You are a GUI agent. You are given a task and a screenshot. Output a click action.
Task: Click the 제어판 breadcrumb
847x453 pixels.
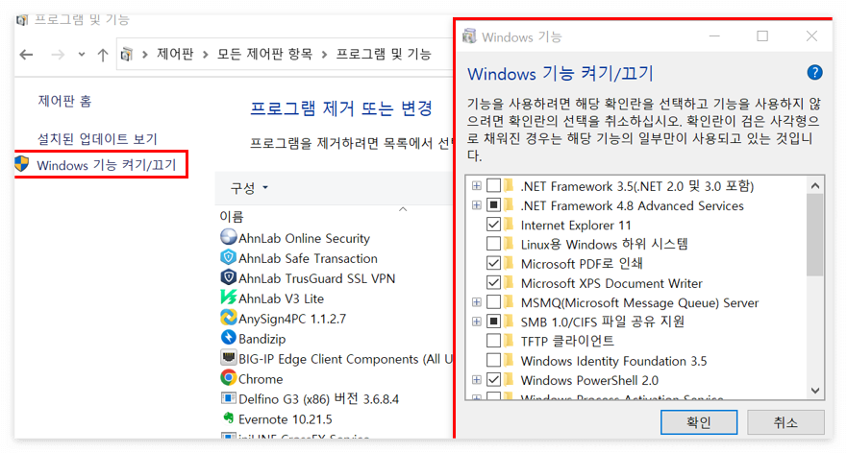point(175,54)
